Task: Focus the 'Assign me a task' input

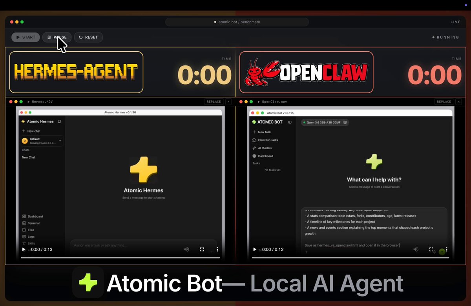Action: [143, 245]
